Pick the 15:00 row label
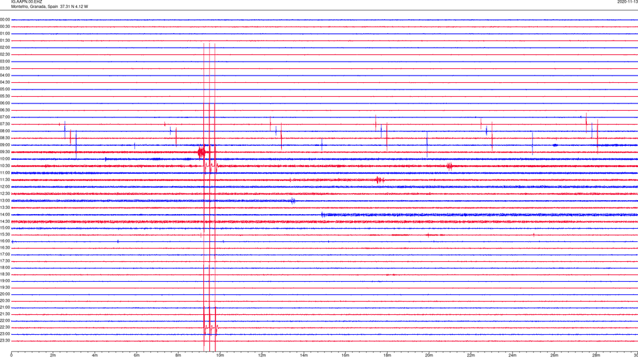This screenshot has width=638, height=358. tap(5, 227)
